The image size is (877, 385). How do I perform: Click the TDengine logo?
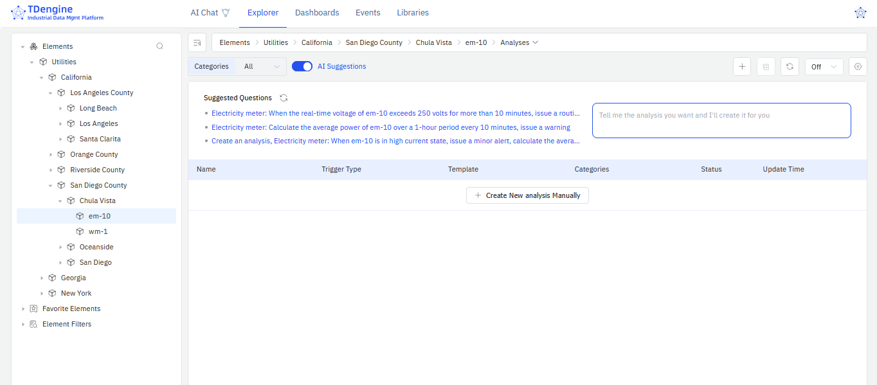pos(57,13)
